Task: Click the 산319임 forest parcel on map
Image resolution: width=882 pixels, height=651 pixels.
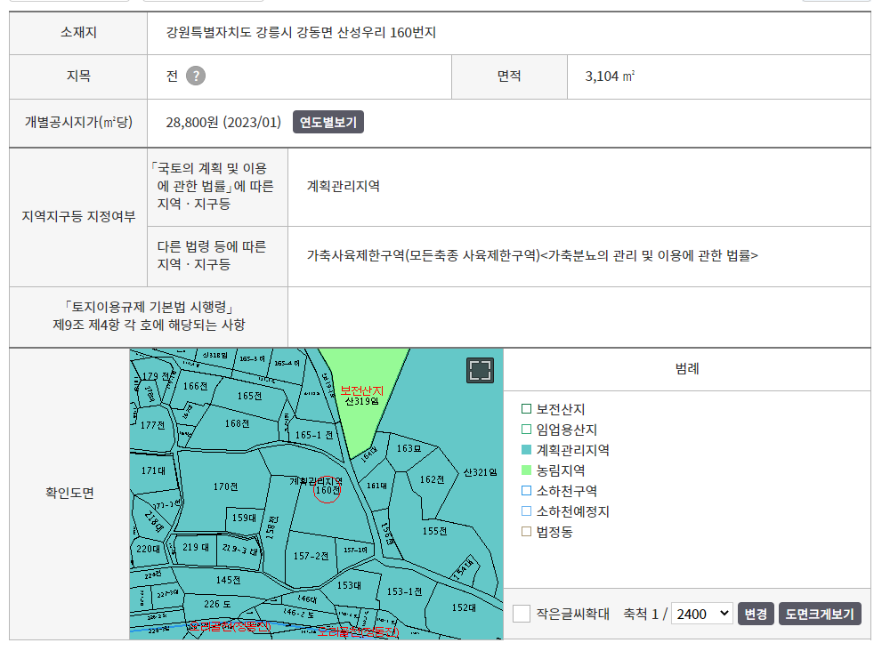Action: (x=361, y=401)
